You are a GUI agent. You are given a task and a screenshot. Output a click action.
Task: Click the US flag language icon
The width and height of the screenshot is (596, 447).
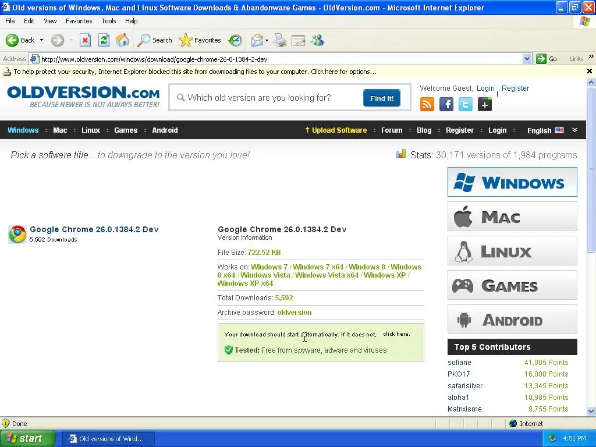[x=559, y=130]
